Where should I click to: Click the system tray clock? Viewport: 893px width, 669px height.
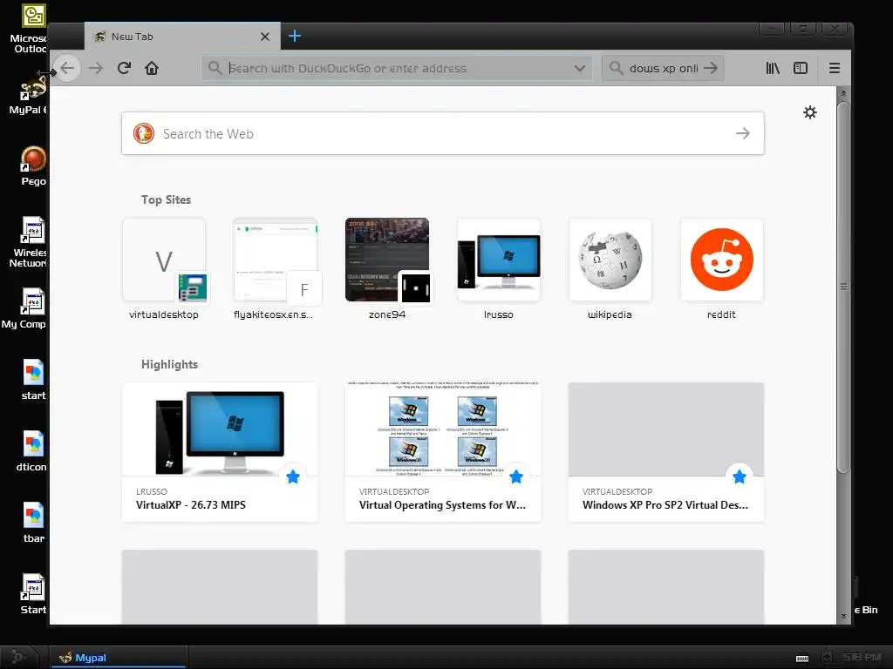coord(862,657)
